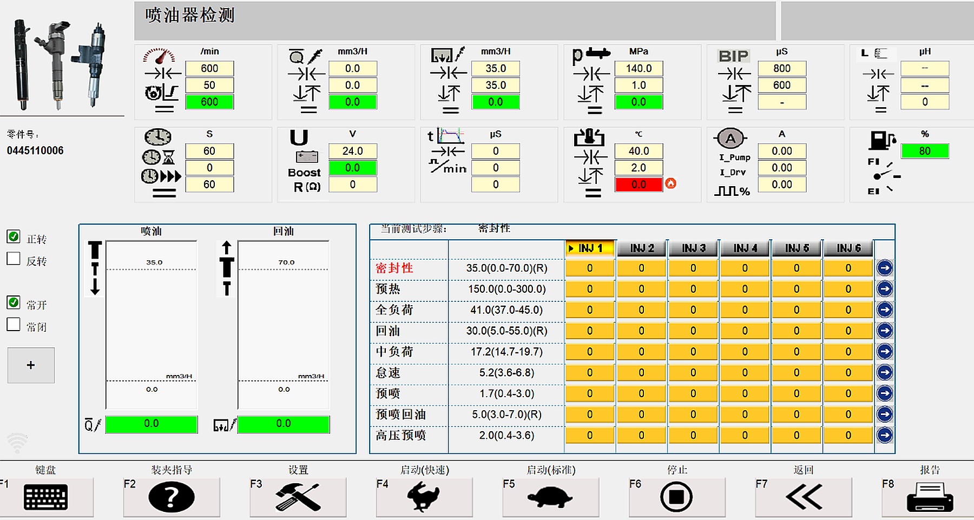Edit the temperature setpoint 40.0 field
This screenshot has height=520, width=974.
pyautogui.click(x=639, y=151)
